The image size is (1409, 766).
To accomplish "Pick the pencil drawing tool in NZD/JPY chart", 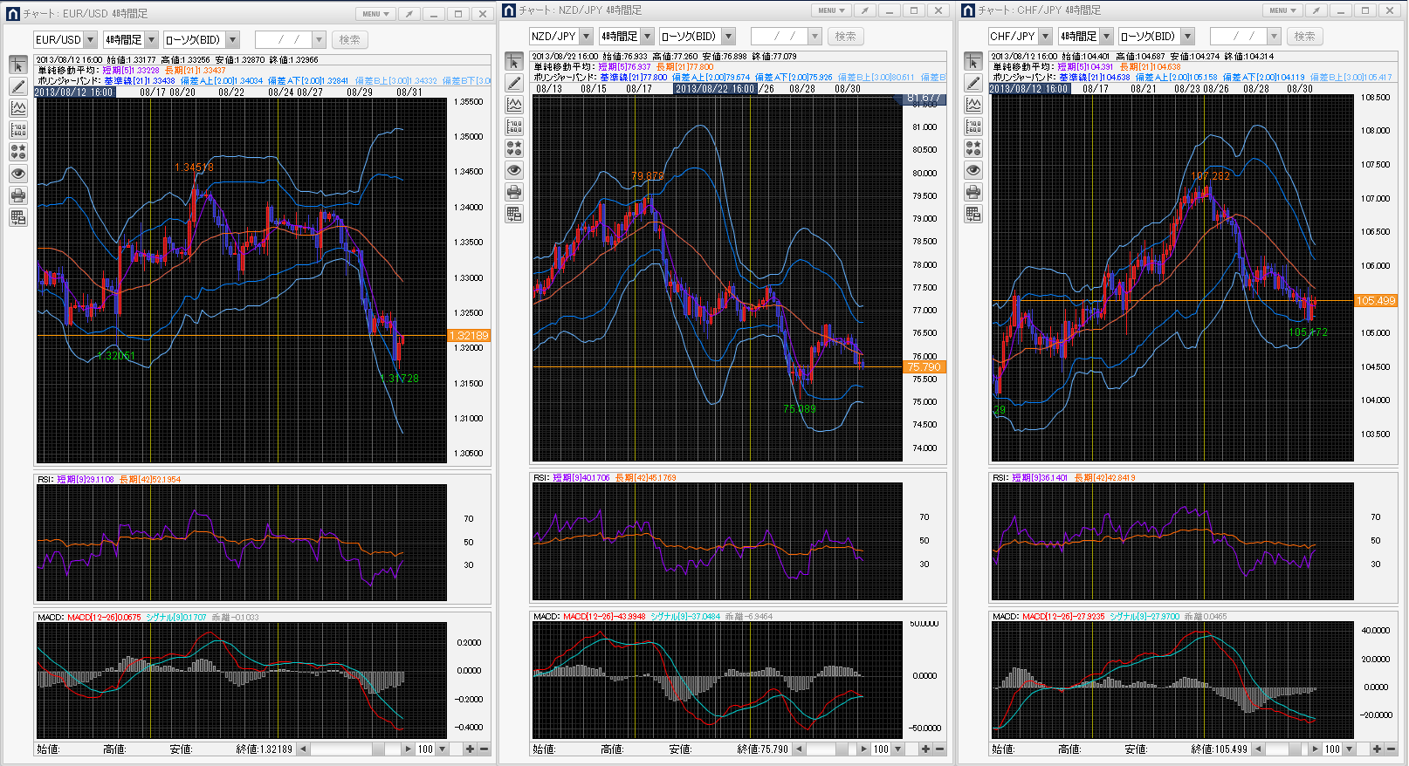I will 514,83.
